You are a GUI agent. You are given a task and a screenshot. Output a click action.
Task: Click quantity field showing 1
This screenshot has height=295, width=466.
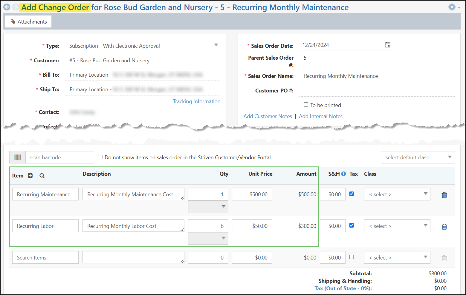[x=208, y=194]
